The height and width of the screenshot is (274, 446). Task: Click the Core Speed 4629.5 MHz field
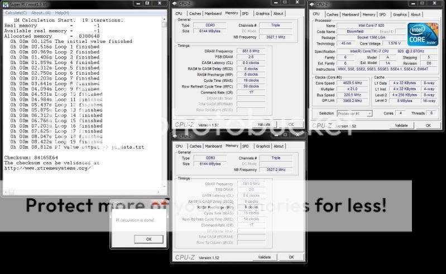pos(352,83)
